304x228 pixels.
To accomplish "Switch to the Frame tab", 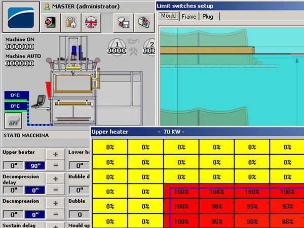I will tap(188, 16).
